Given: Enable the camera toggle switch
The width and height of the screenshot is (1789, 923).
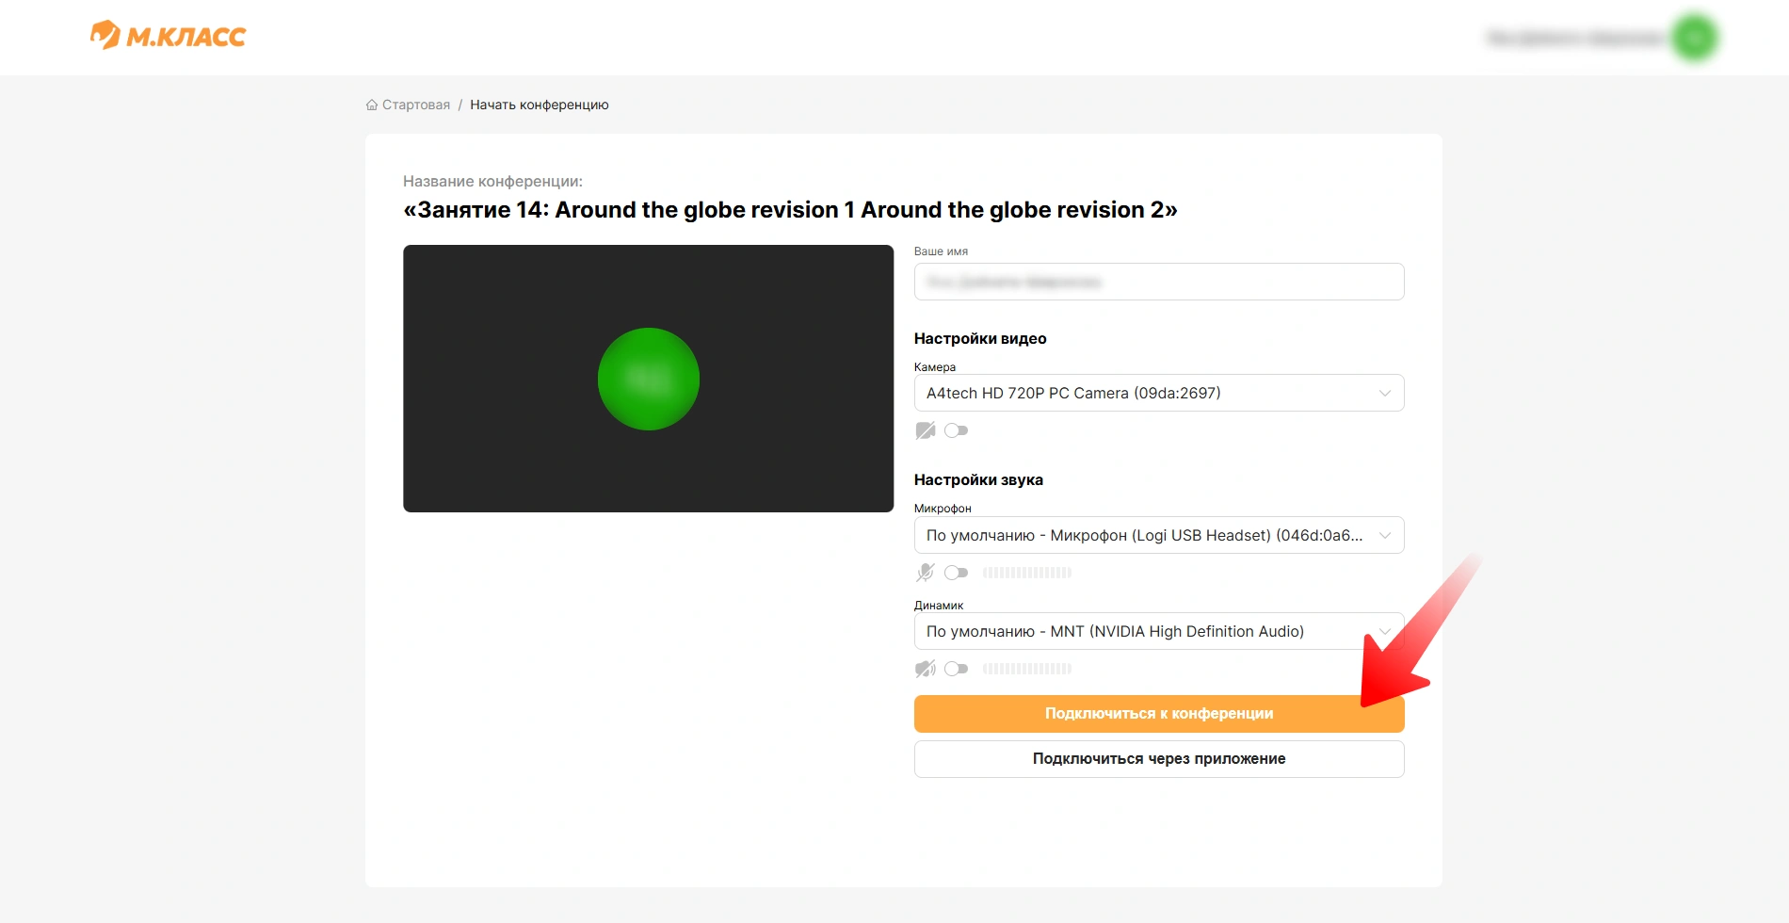Looking at the screenshot, I should (957, 430).
